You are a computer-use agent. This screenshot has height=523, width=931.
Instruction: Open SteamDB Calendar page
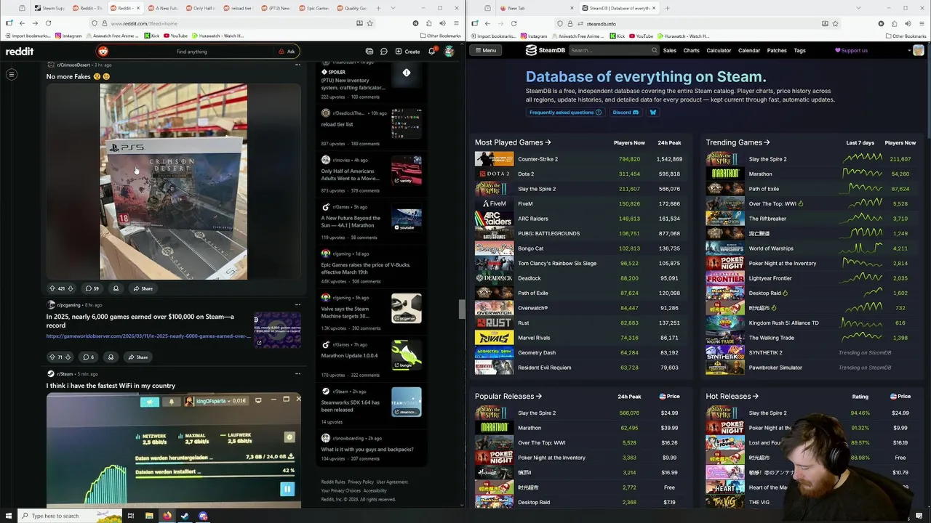coord(748,50)
